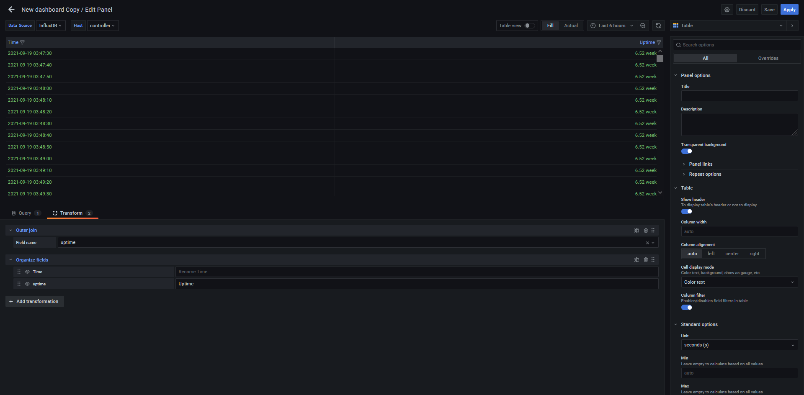This screenshot has height=395, width=804.
Task: Click the panel options expand arrow icon
Action: coord(792,26)
